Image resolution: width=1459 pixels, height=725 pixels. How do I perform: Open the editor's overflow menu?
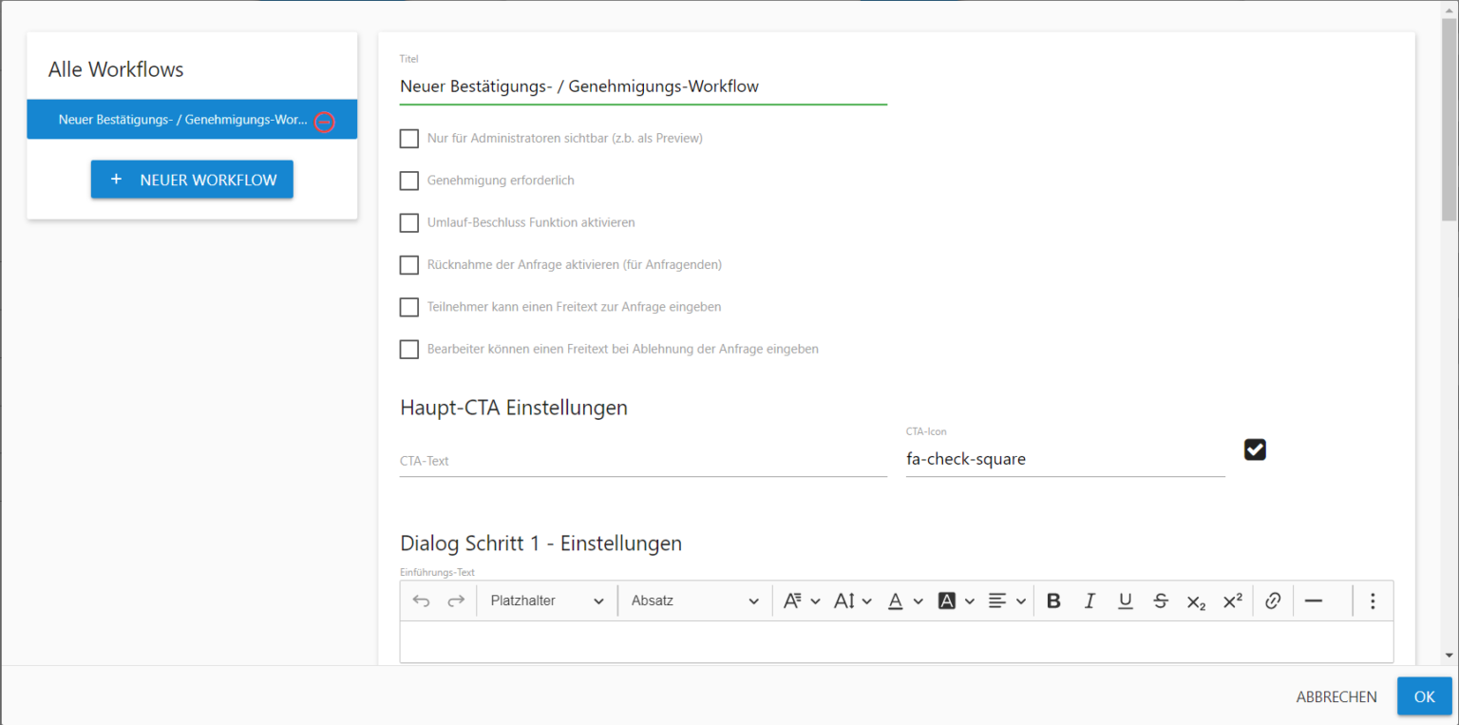coord(1373,600)
